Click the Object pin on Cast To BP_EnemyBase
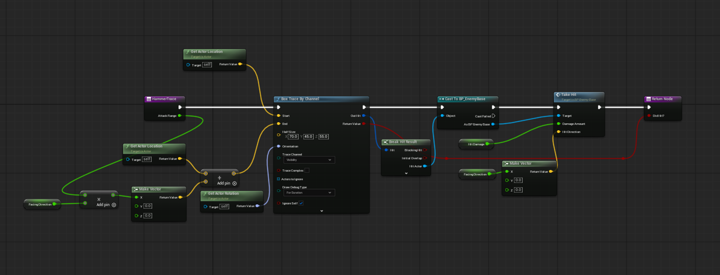This screenshot has height=275, width=720. tap(442, 116)
